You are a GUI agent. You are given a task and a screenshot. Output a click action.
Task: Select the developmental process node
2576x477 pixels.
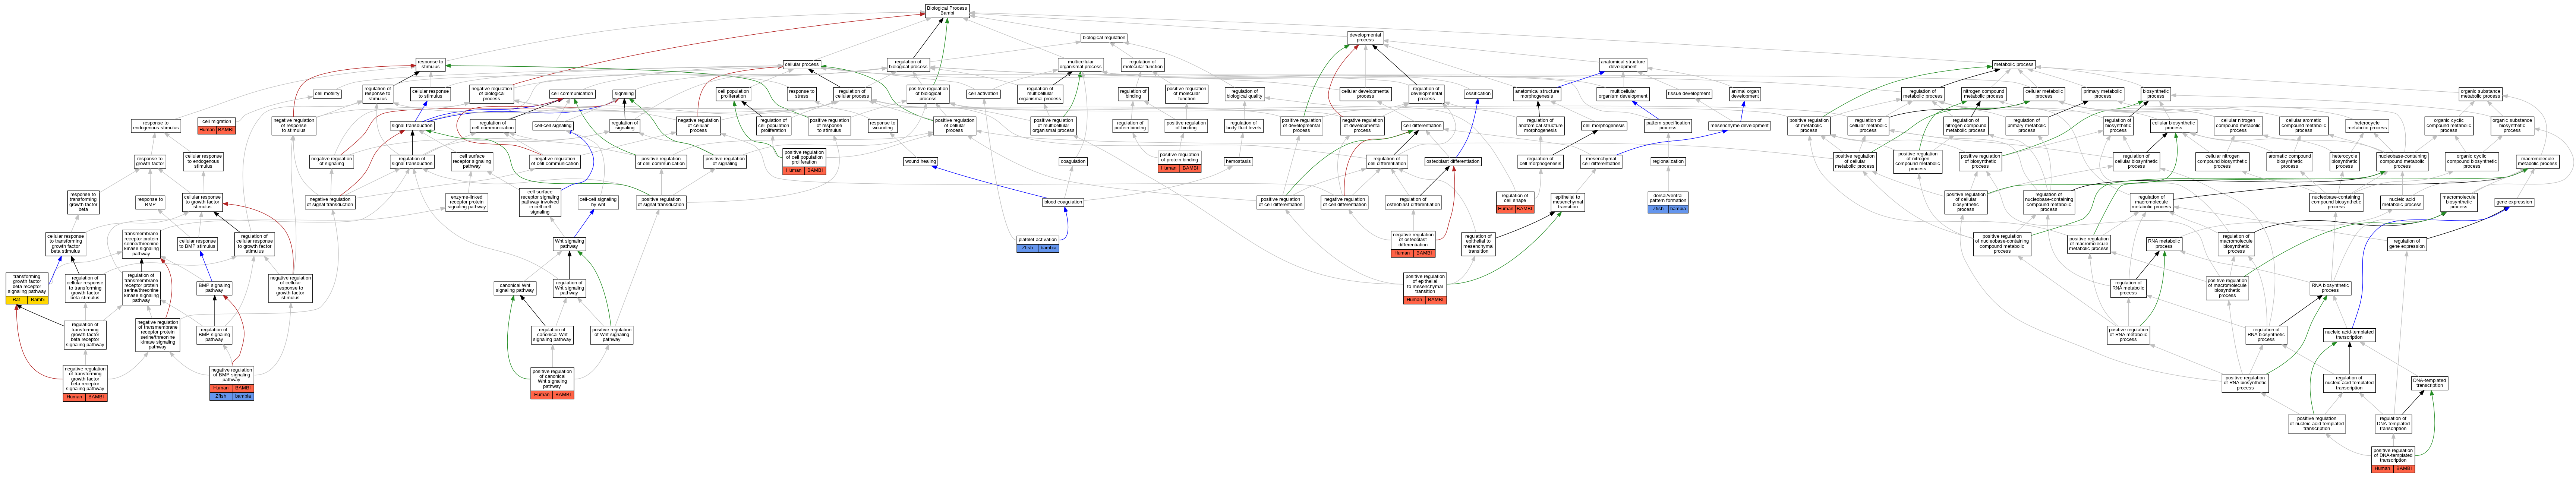click(x=1365, y=38)
